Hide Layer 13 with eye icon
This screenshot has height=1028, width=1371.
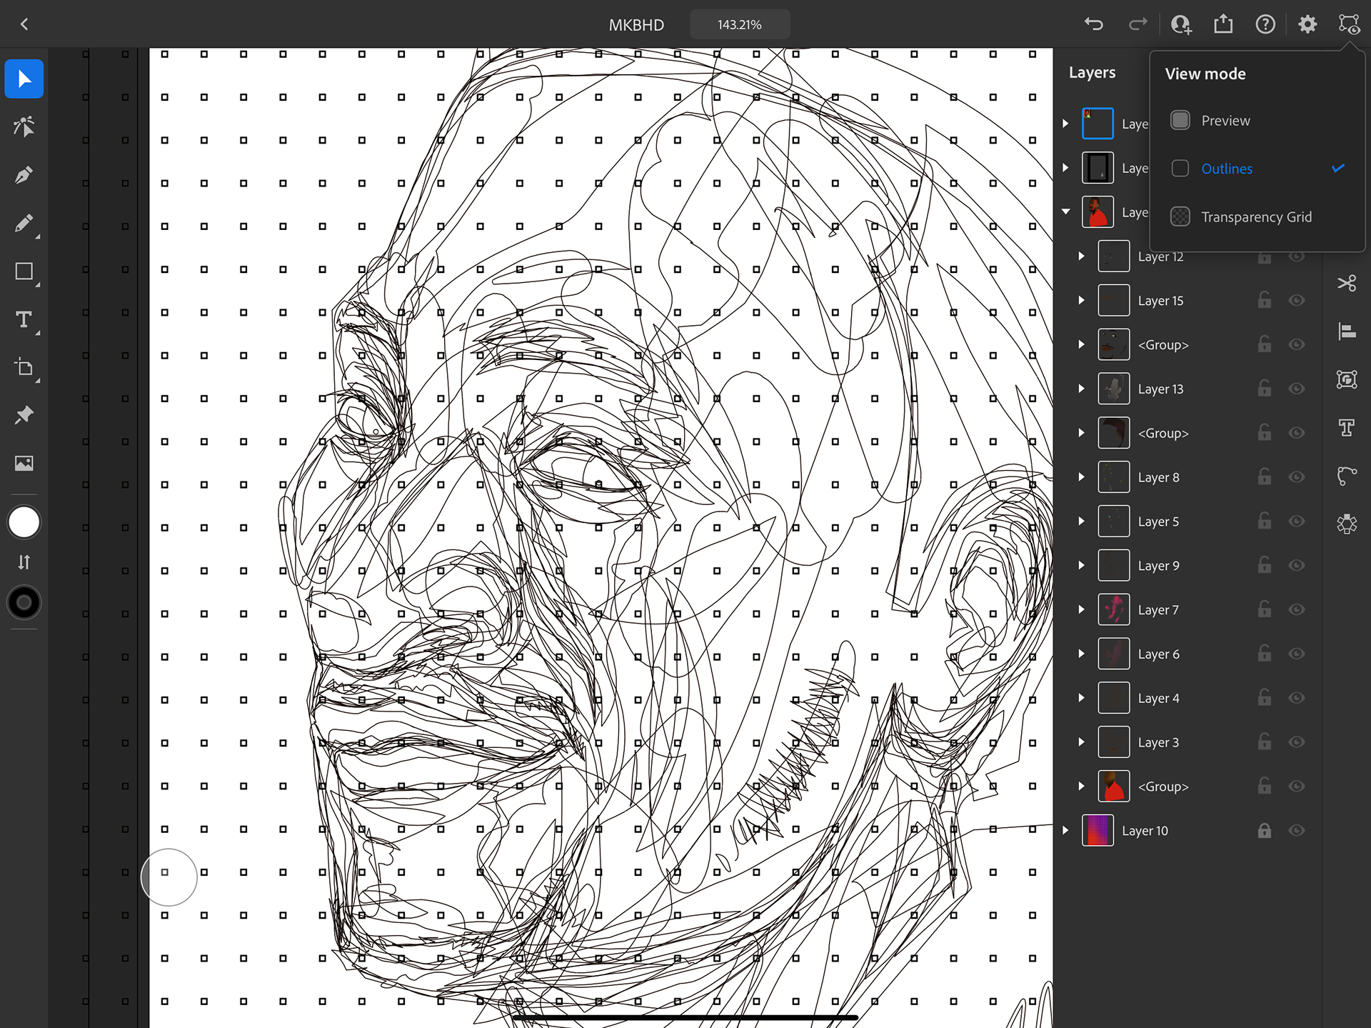(x=1297, y=389)
